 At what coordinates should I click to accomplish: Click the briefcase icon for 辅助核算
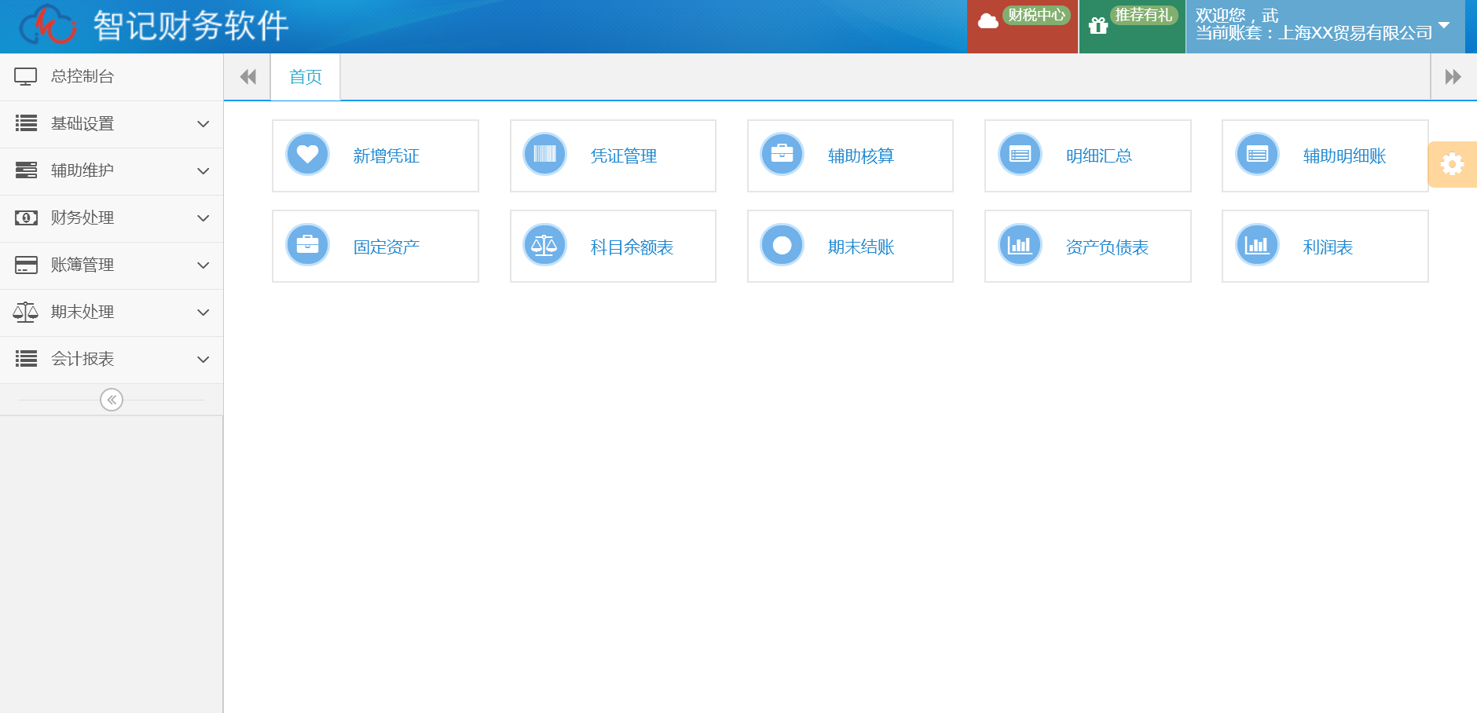(x=782, y=154)
